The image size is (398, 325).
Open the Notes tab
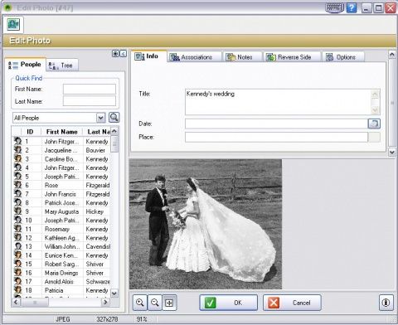(x=242, y=57)
